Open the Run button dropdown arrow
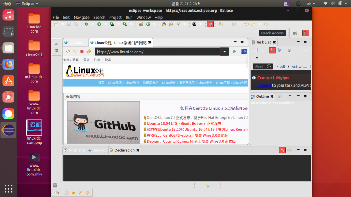 coord(105,24)
